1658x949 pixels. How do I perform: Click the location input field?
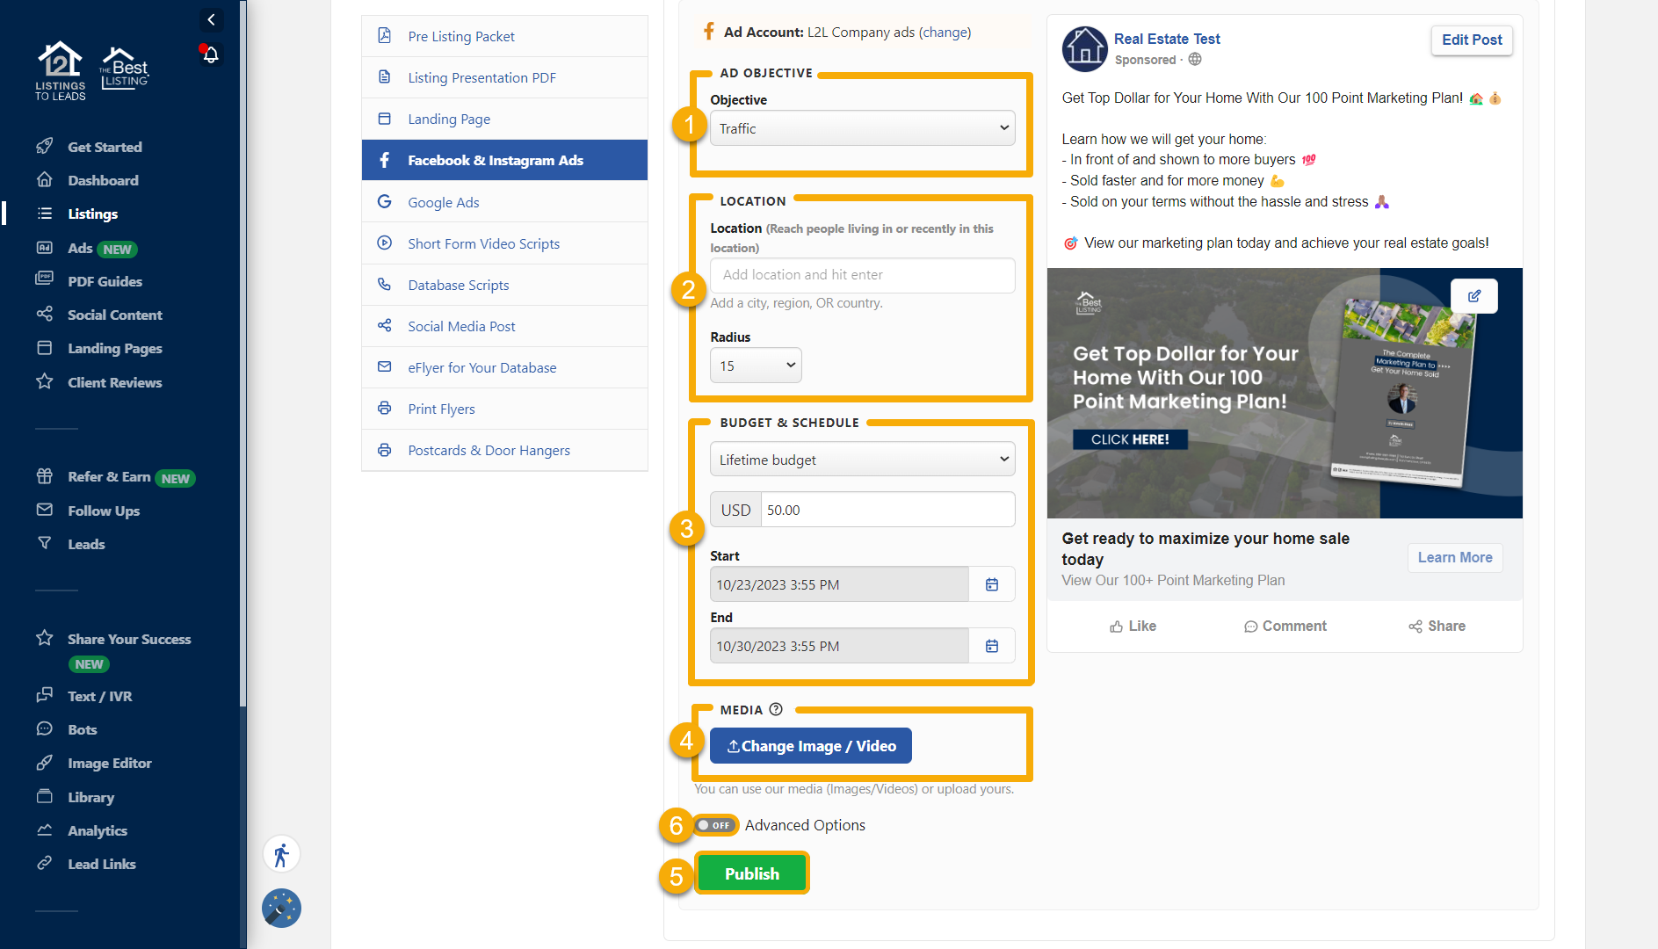click(861, 275)
